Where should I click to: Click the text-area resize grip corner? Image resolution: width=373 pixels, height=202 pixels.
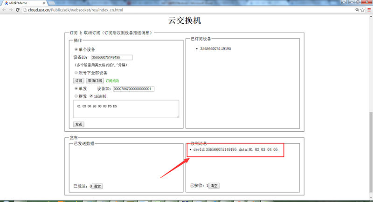(x=178, y=116)
